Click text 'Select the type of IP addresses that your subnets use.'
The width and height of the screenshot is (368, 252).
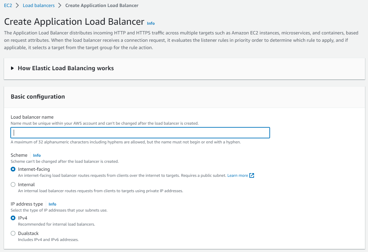coord(59,210)
